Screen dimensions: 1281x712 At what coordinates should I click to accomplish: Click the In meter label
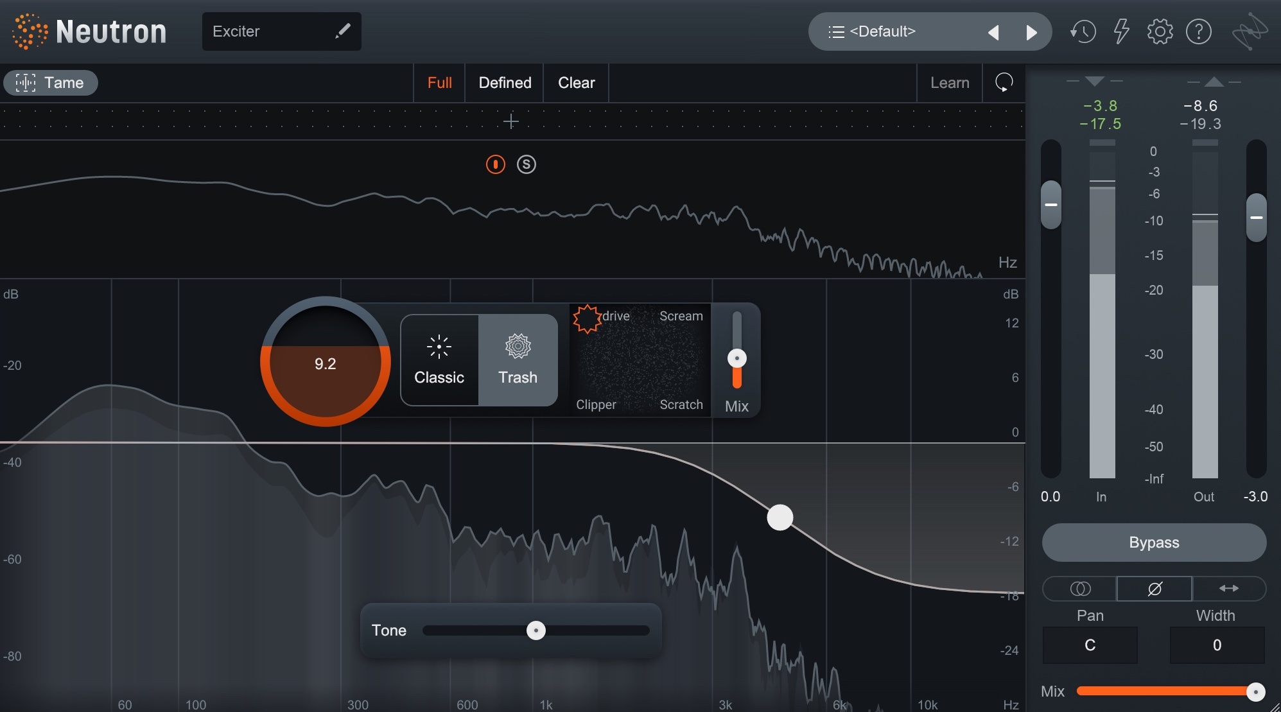point(1101,497)
